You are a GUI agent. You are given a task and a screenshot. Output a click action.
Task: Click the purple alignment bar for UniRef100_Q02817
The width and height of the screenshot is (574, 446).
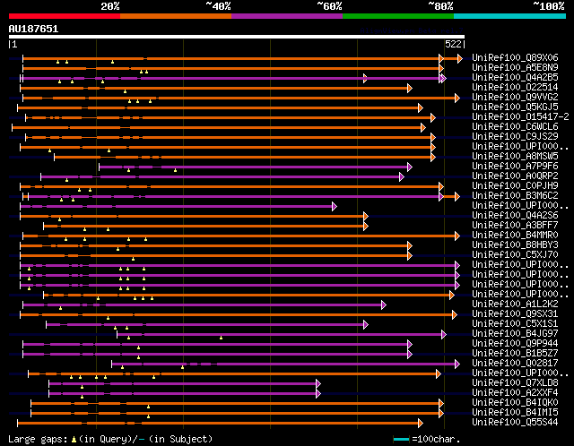click(x=285, y=365)
